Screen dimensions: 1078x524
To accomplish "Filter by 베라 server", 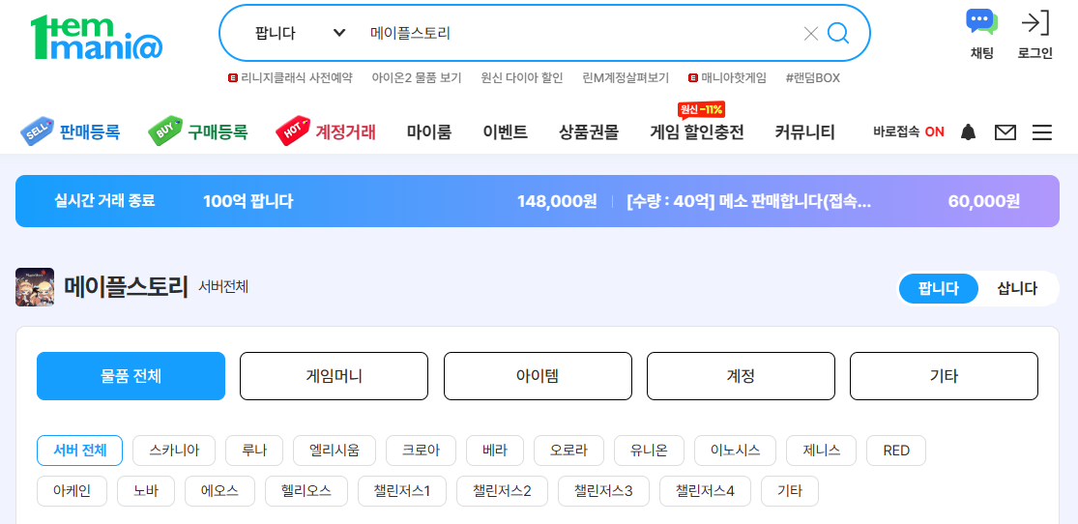I will tap(494, 451).
